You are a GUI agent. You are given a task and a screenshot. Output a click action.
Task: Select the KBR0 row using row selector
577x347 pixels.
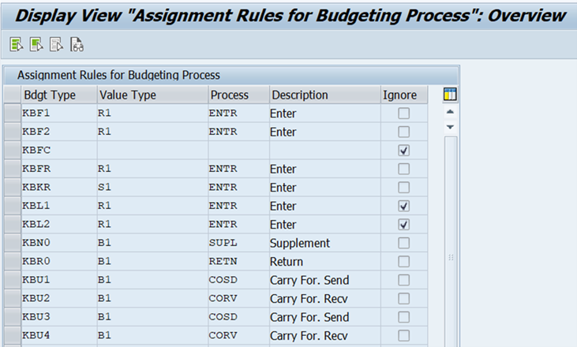pos(11,261)
